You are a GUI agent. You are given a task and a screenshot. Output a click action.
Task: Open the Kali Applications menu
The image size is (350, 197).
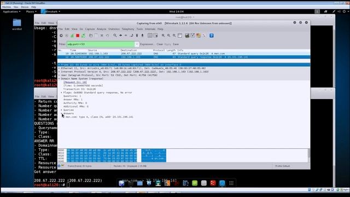tap(11, 11)
